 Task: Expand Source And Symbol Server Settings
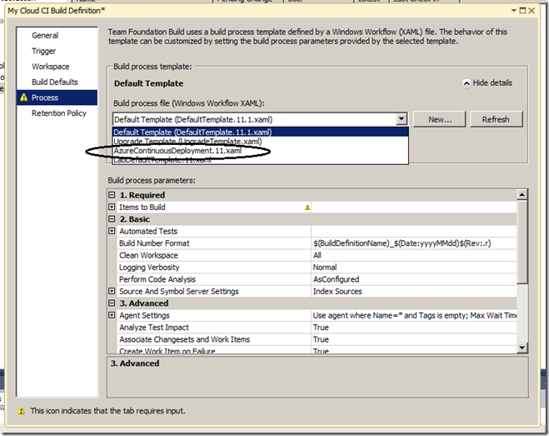(x=112, y=291)
